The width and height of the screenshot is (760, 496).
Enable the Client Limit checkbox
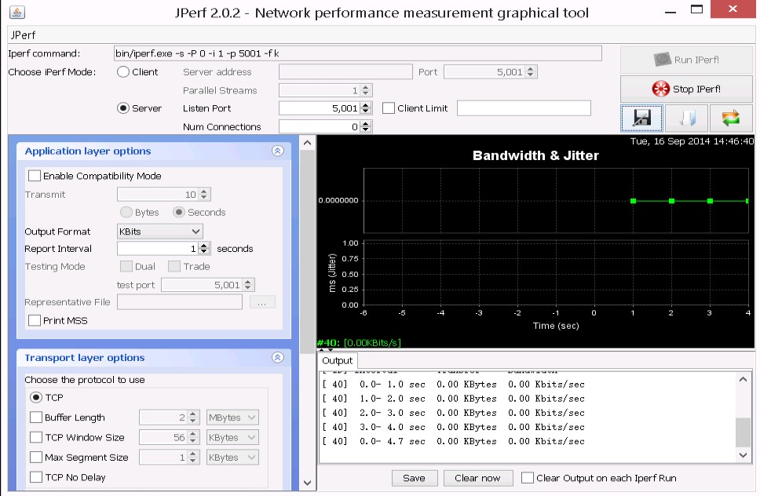click(388, 108)
